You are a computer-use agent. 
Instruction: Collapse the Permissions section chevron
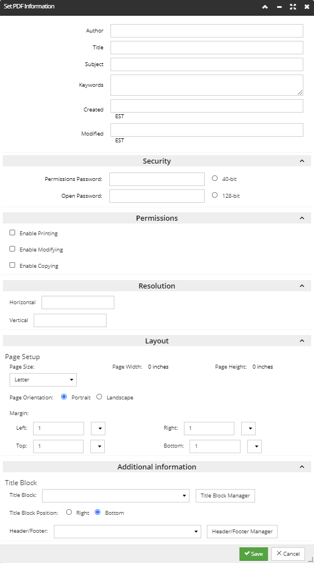(302, 218)
